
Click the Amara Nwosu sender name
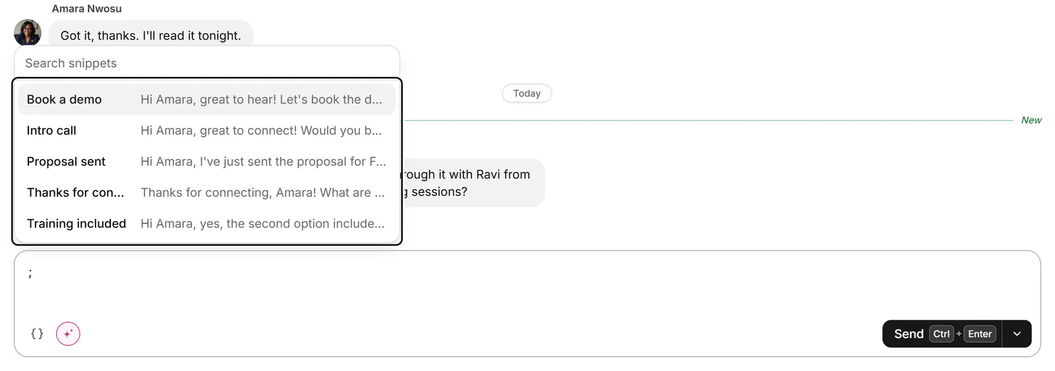(87, 9)
